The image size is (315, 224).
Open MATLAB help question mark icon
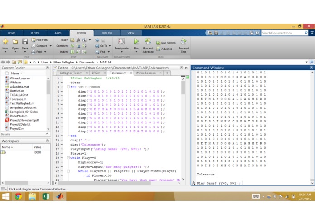257,33
